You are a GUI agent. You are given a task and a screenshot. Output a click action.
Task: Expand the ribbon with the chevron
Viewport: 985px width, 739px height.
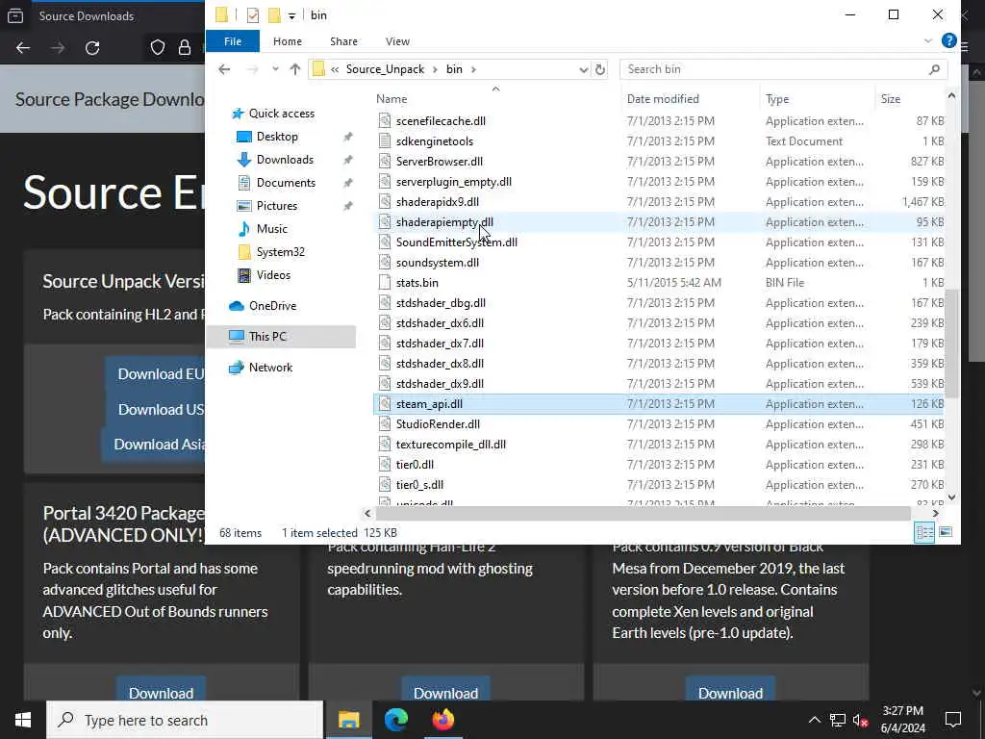pyautogui.click(x=928, y=40)
